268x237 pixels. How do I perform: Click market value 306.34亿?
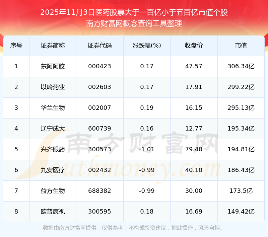(241, 66)
